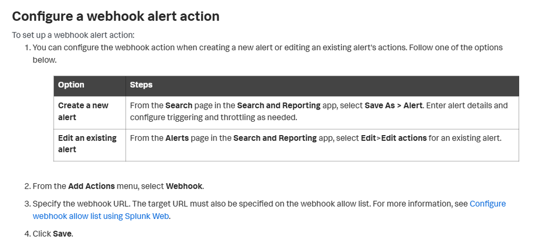This screenshot has height=249, width=559.
Task: Click the "Configure a webhook alert action" heading
Action: tap(116, 16)
